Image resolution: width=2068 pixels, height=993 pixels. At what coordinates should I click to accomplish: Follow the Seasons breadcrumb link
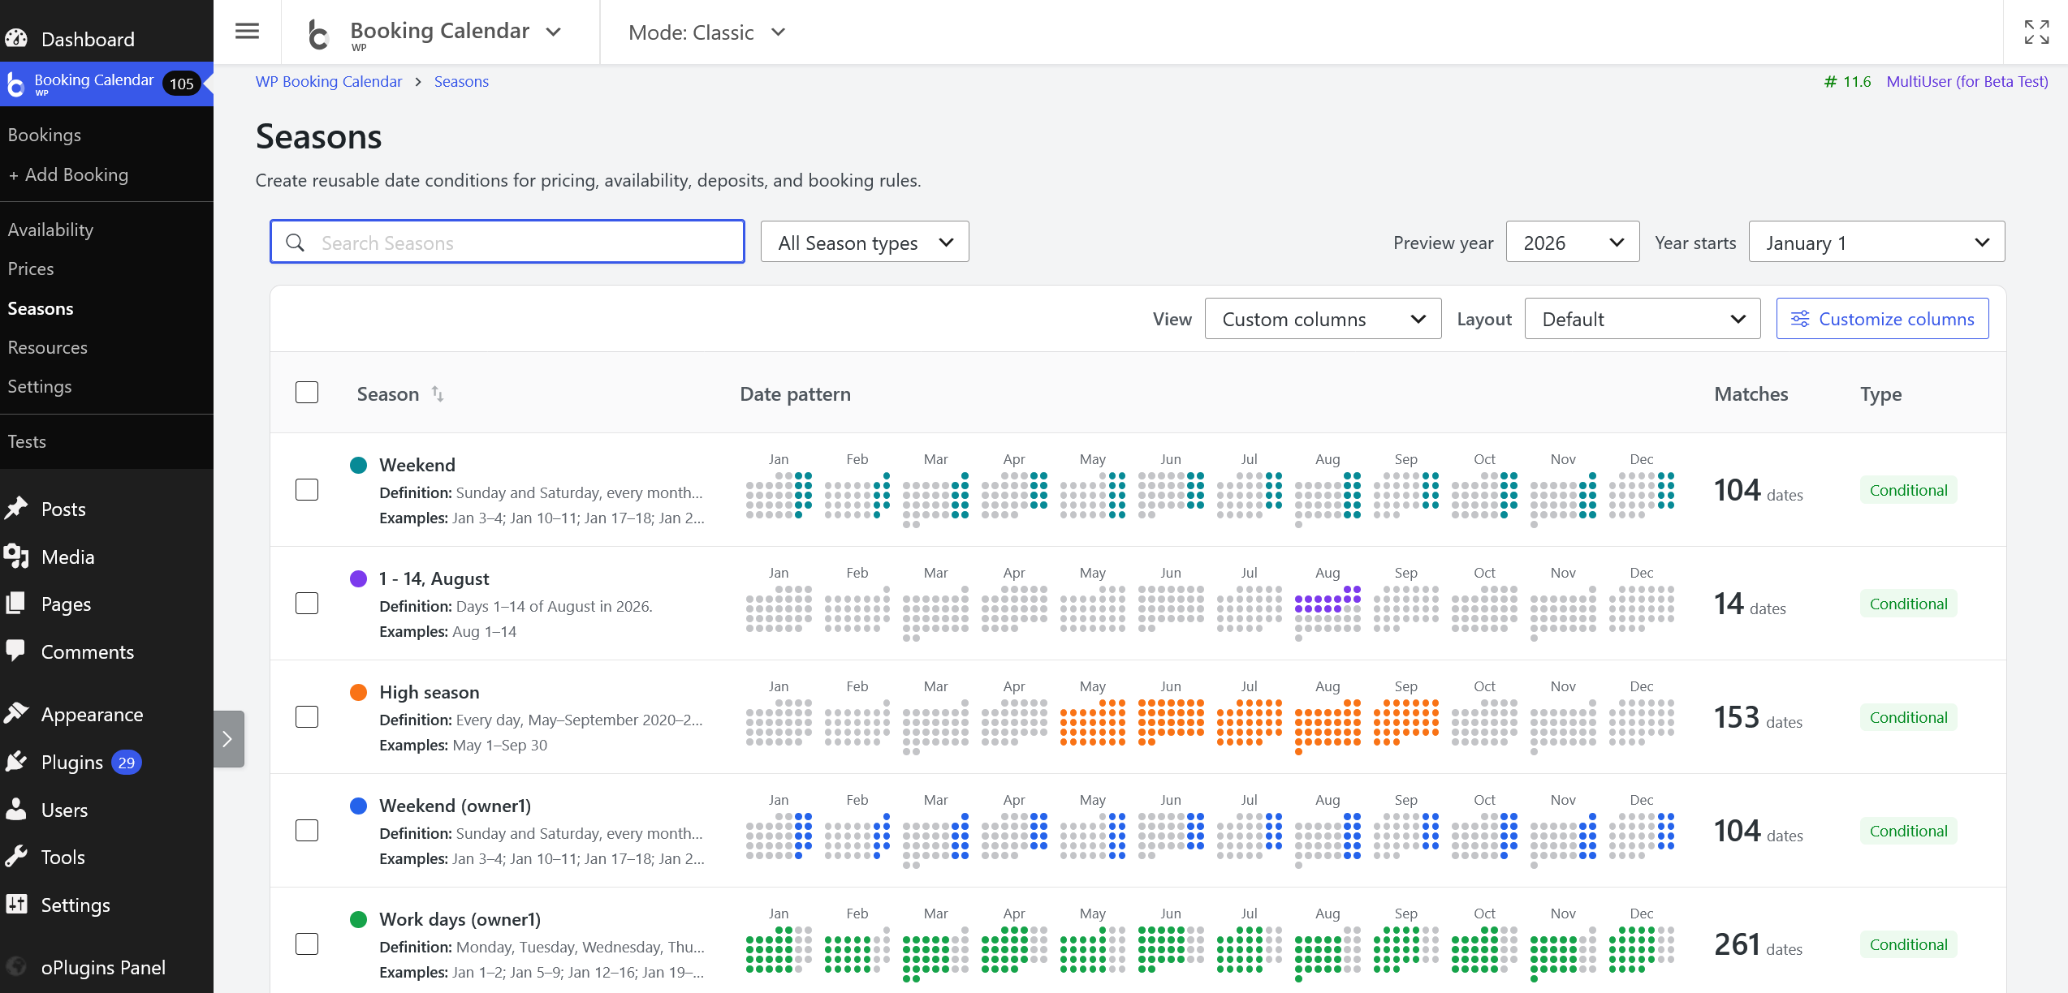pyautogui.click(x=461, y=82)
